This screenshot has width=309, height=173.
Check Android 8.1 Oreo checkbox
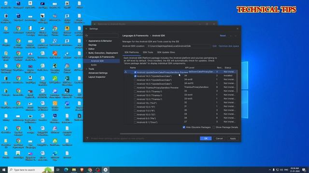[135, 122]
